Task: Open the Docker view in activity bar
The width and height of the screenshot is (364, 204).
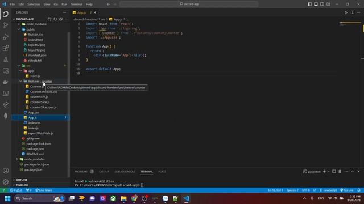Action: [x=6, y=82]
